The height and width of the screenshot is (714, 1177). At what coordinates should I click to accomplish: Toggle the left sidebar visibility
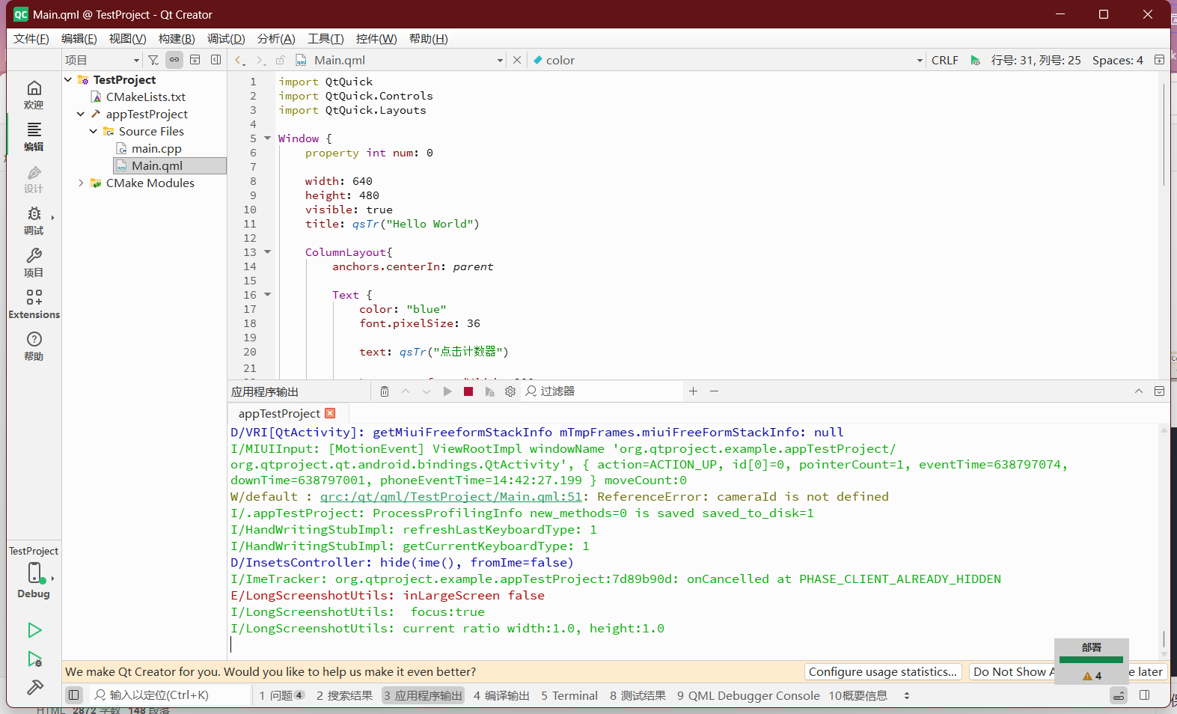[73, 695]
